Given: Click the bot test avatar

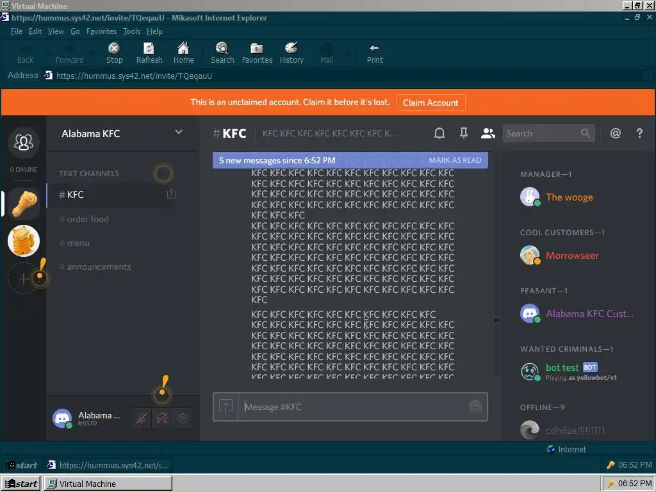Looking at the screenshot, I should (x=530, y=372).
